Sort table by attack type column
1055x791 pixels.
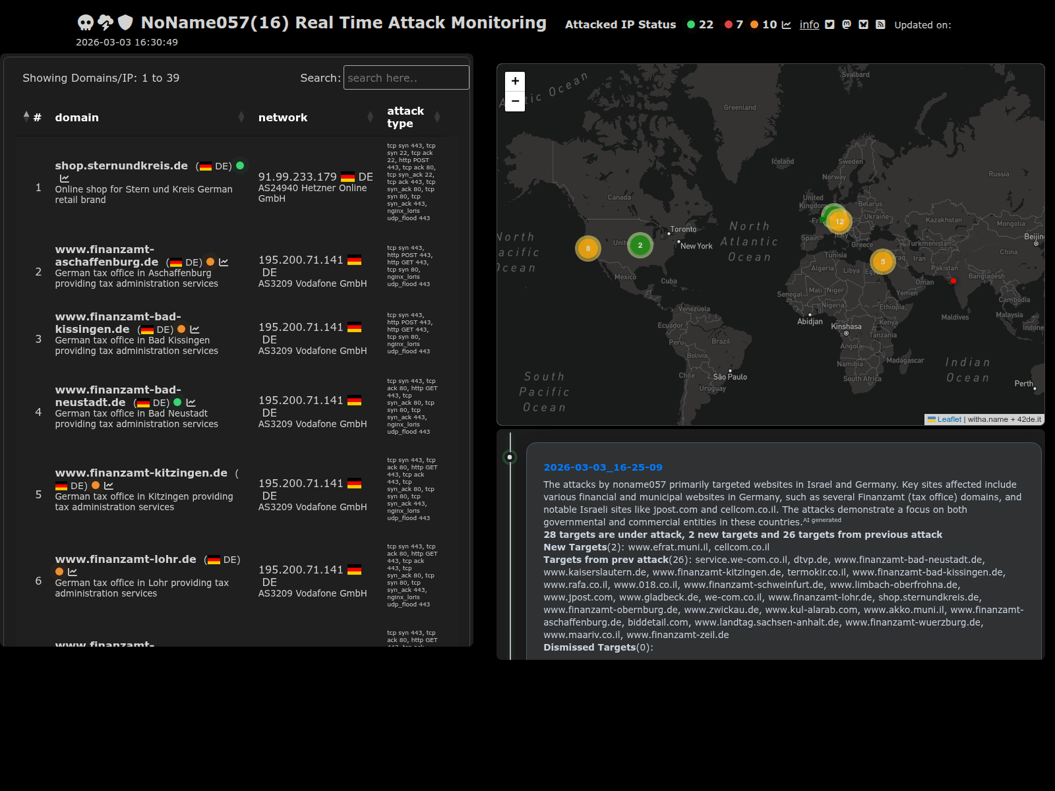[405, 117]
